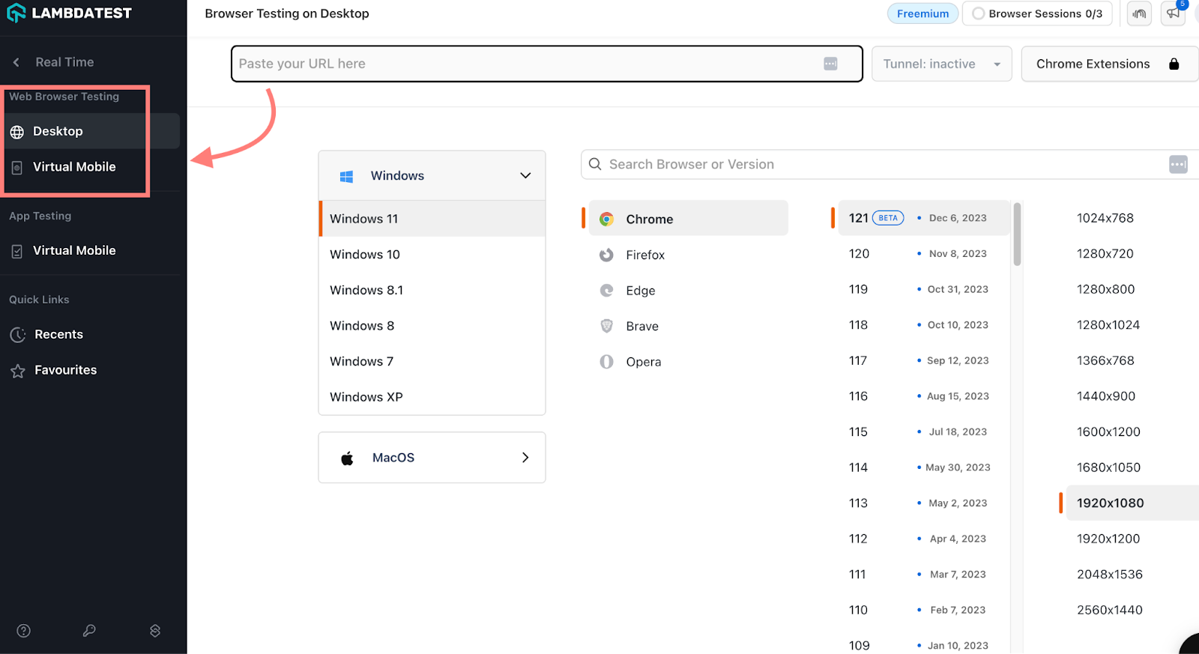Click the Paste your URL field
The height and width of the screenshot is (654, 1199).
[525, 64]
